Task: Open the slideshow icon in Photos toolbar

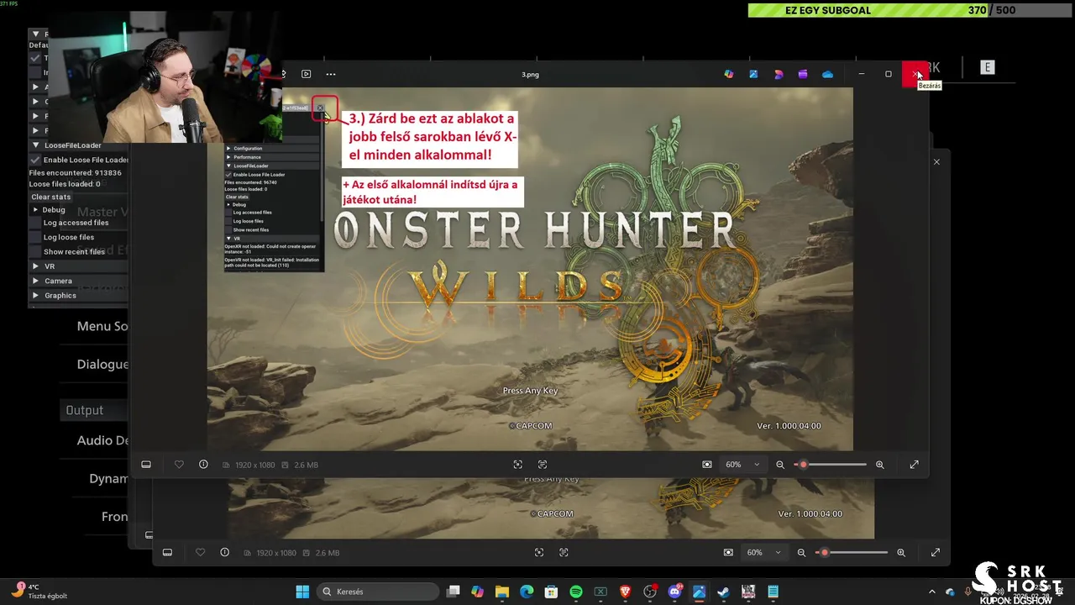Action: coord(306,74)
